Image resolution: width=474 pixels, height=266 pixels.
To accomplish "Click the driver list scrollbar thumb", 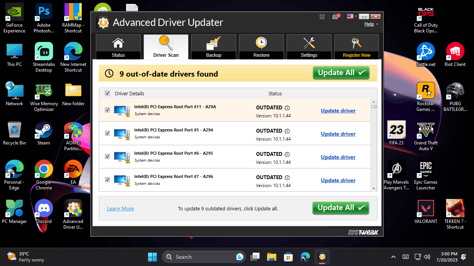I will (374, 107).
